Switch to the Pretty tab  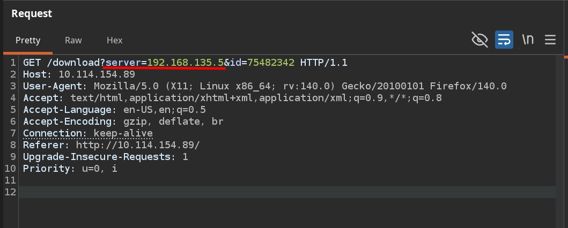click(x=28, y=40)
